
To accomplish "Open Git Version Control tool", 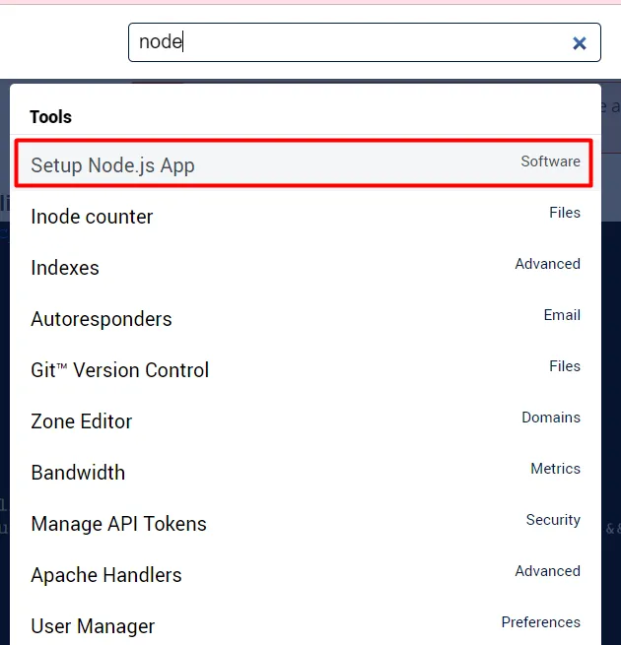I will 306,370.
